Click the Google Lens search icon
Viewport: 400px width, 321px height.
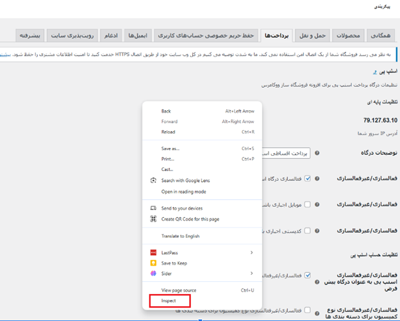pyautogui.click(x=153, y=180)
